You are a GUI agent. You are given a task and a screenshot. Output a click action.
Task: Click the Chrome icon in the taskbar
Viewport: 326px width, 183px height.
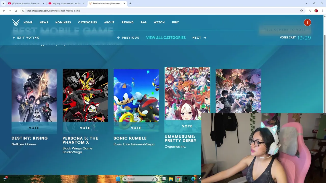178,179
